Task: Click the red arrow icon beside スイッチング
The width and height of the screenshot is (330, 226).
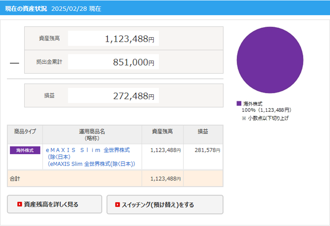Action: 117,205
